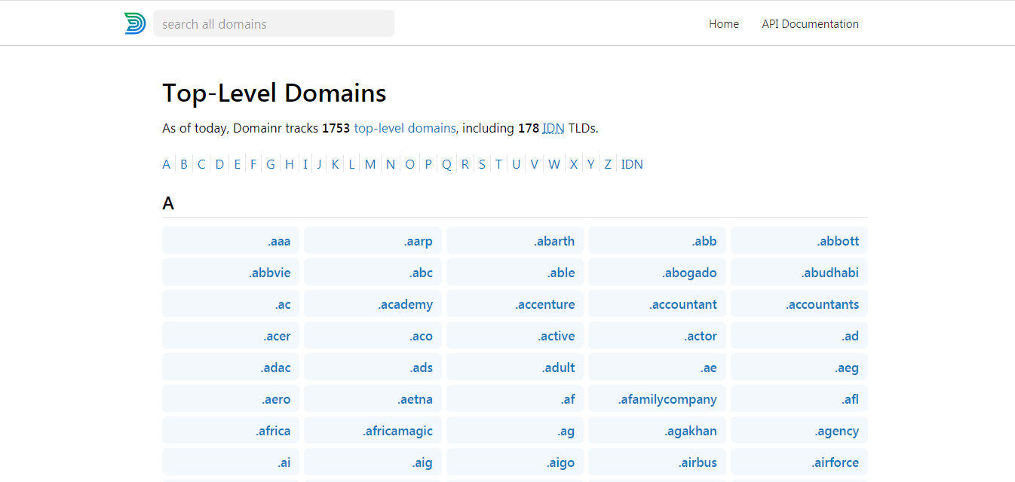The width and height of the screenshot is (1015, 482).
Task: Select the .aaa domain
Action: [x=230, y=240]
